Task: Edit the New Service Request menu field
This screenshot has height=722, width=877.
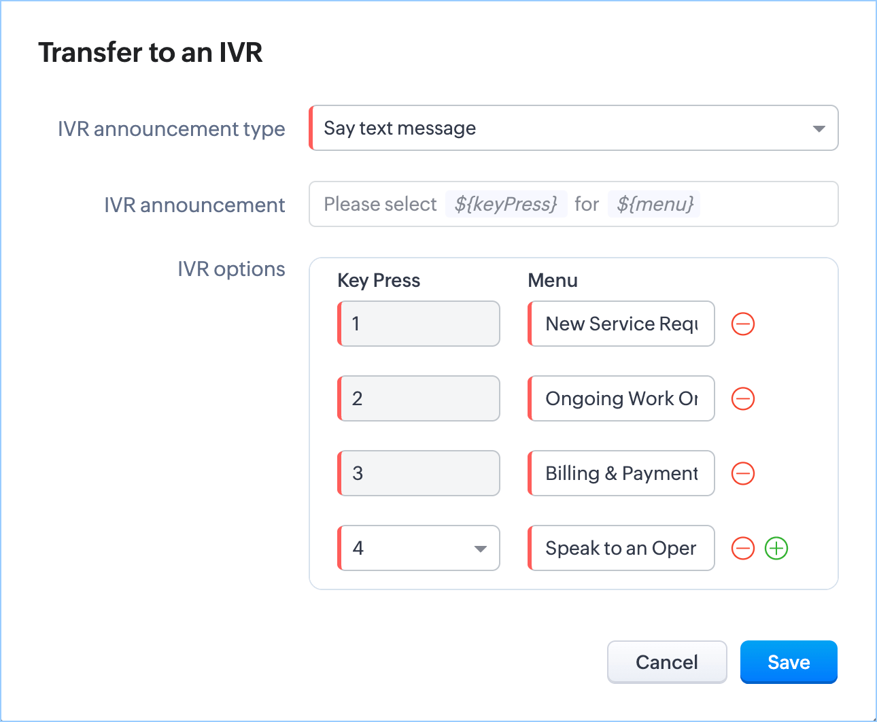Action: coord(621,324)
